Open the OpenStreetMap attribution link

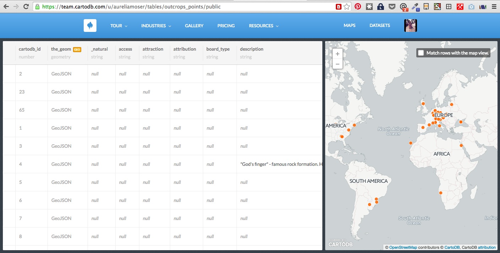coord(403,247)
